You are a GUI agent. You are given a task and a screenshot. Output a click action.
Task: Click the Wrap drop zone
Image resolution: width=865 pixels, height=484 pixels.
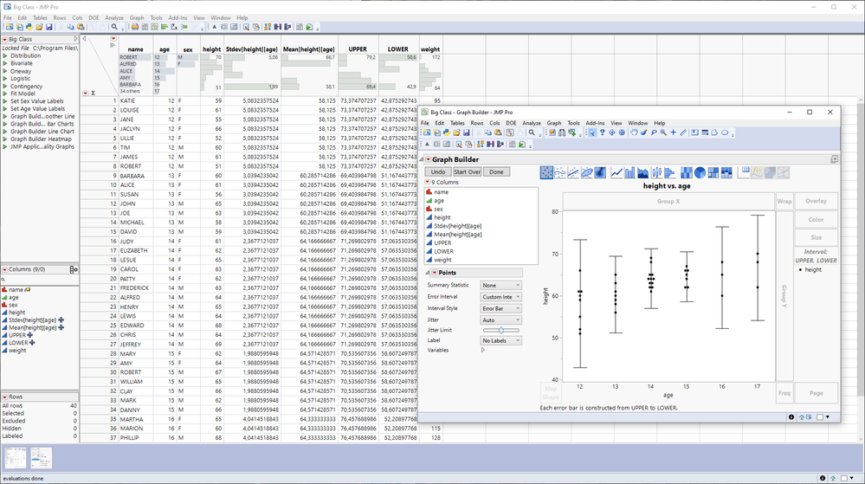(784, 202)
